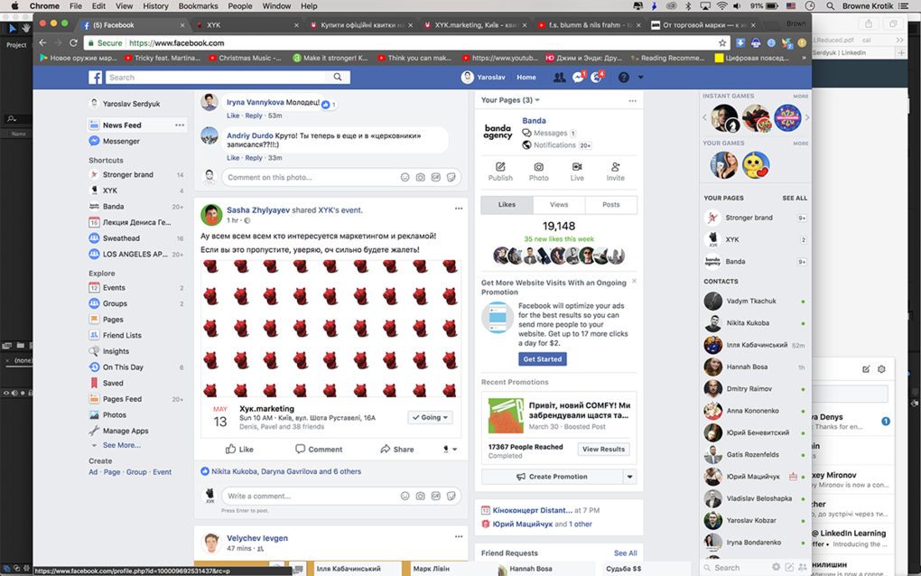Open See All under Your Pages
Image resolution: width=921 pixels, height=576 pixels.
click(x=794, y=199)
